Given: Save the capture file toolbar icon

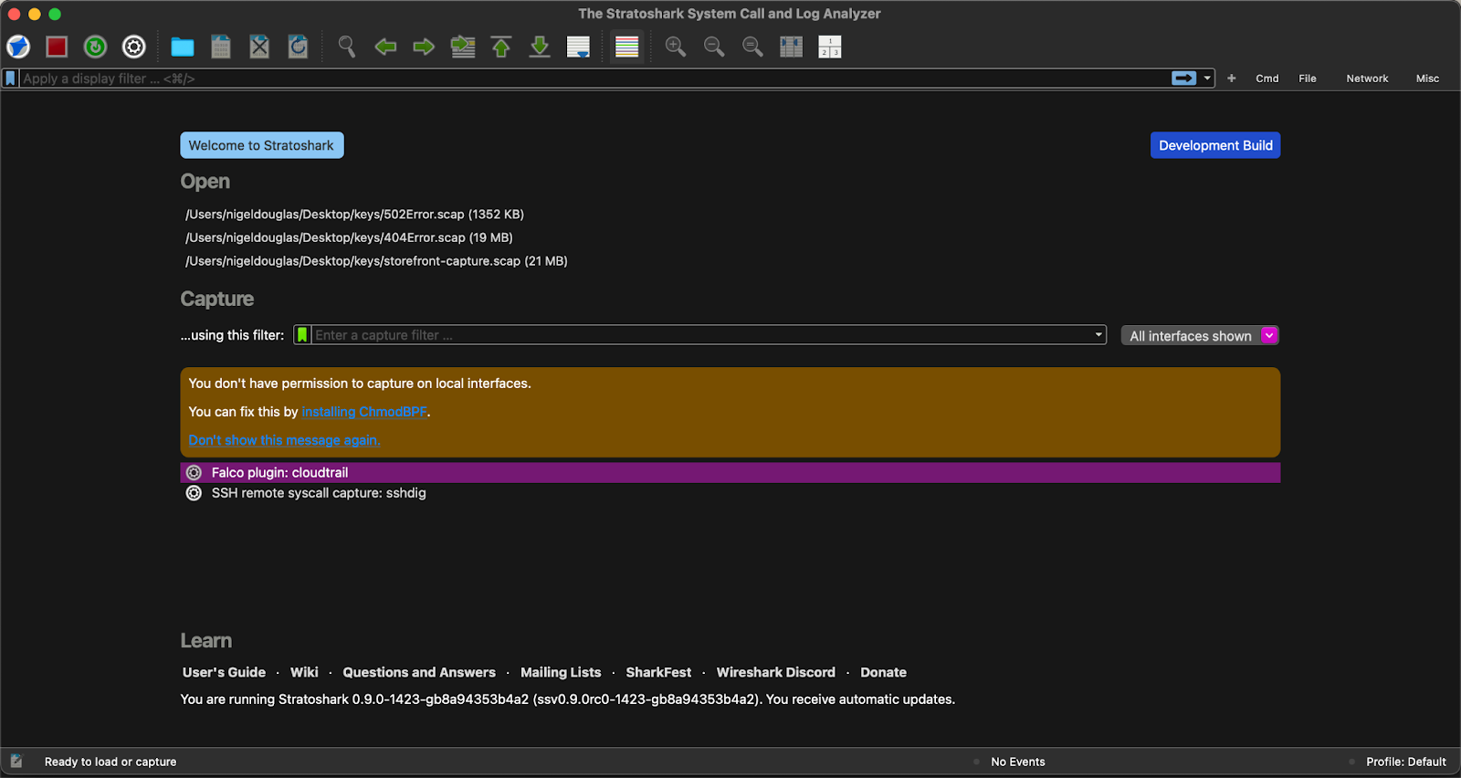Looking at the screenshot, I should [x=221, y=47].
